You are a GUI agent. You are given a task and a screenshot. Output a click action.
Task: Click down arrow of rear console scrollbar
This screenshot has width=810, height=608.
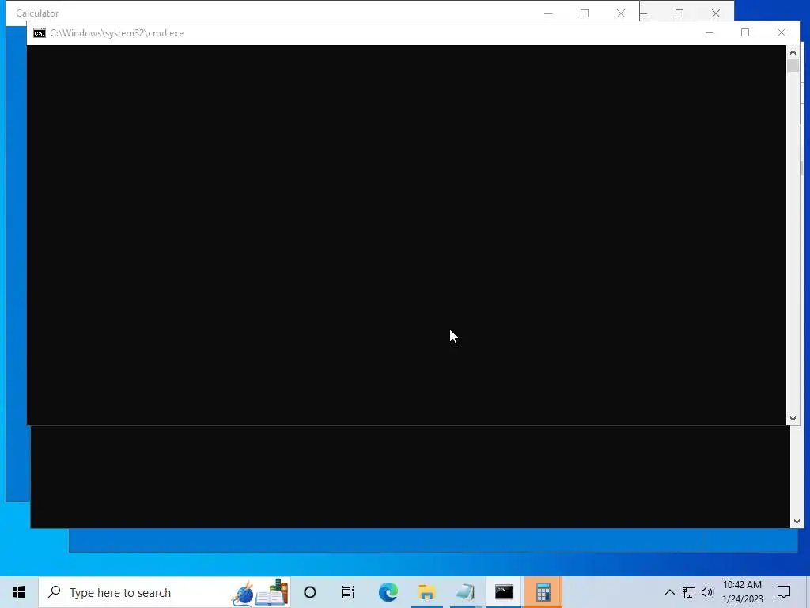pyautogui.click(x=797, y=522)
